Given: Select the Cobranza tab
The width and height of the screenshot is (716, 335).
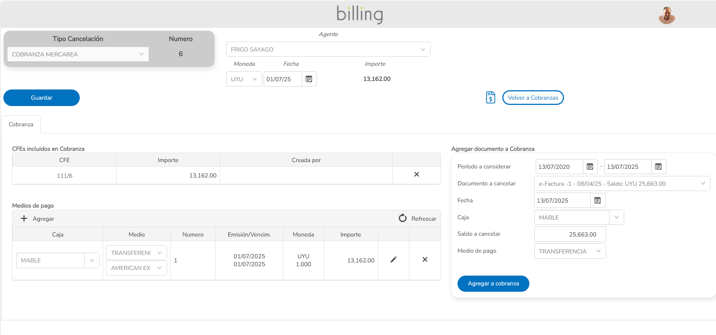Looking at the screenshot, I should (21, 124).
